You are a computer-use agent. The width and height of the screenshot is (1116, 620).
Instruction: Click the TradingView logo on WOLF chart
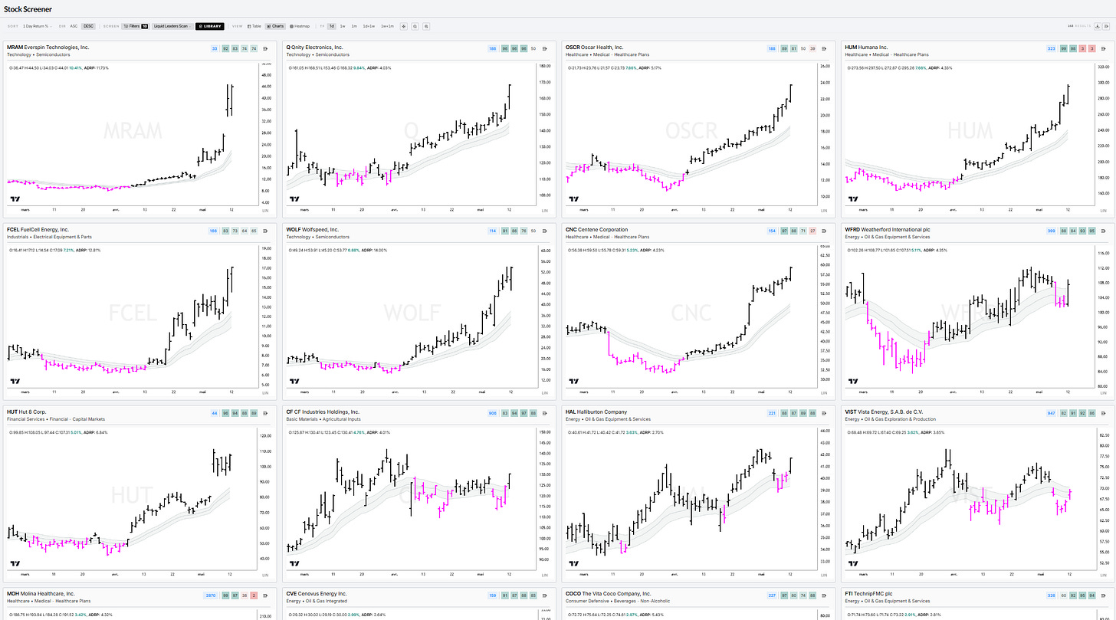tap(293, 381)
